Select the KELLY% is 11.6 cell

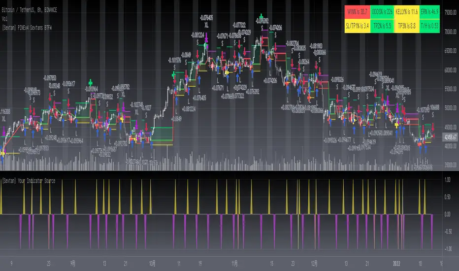[407, 12]
